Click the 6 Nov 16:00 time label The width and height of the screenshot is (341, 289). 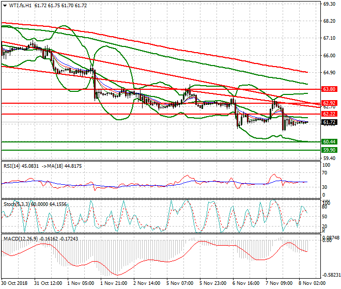coord(246,283)
